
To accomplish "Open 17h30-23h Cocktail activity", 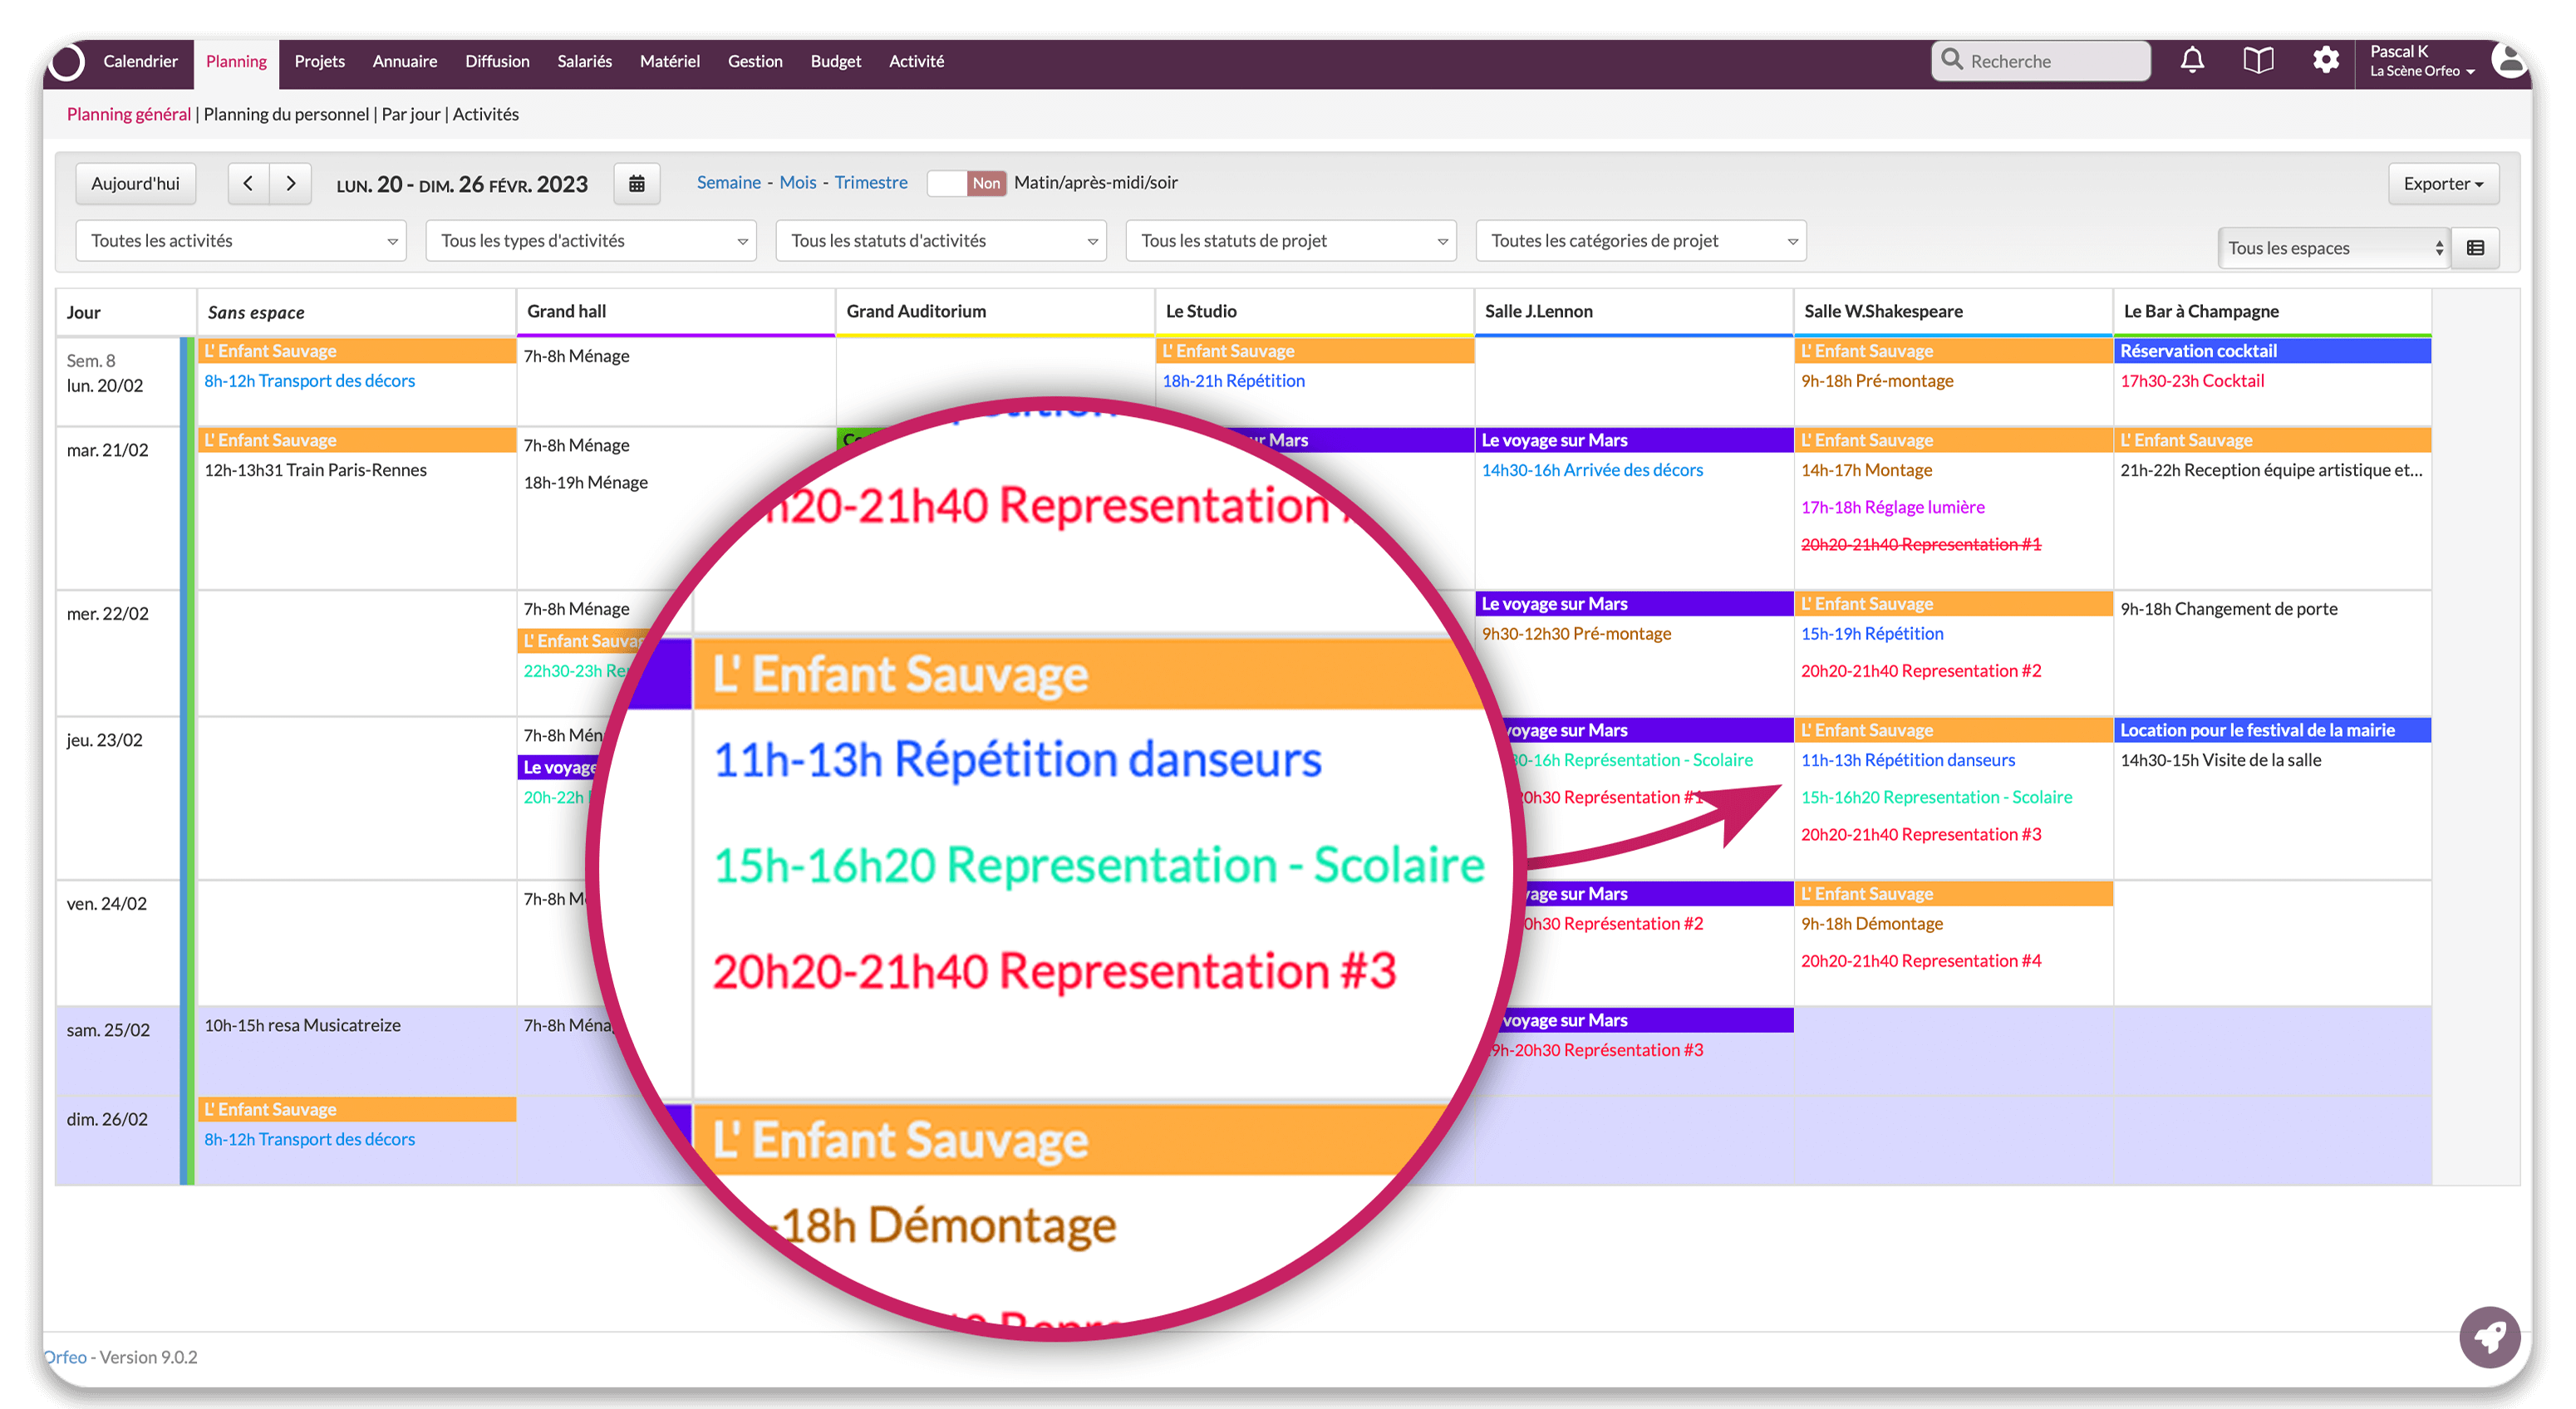I will pos(2192,380).
